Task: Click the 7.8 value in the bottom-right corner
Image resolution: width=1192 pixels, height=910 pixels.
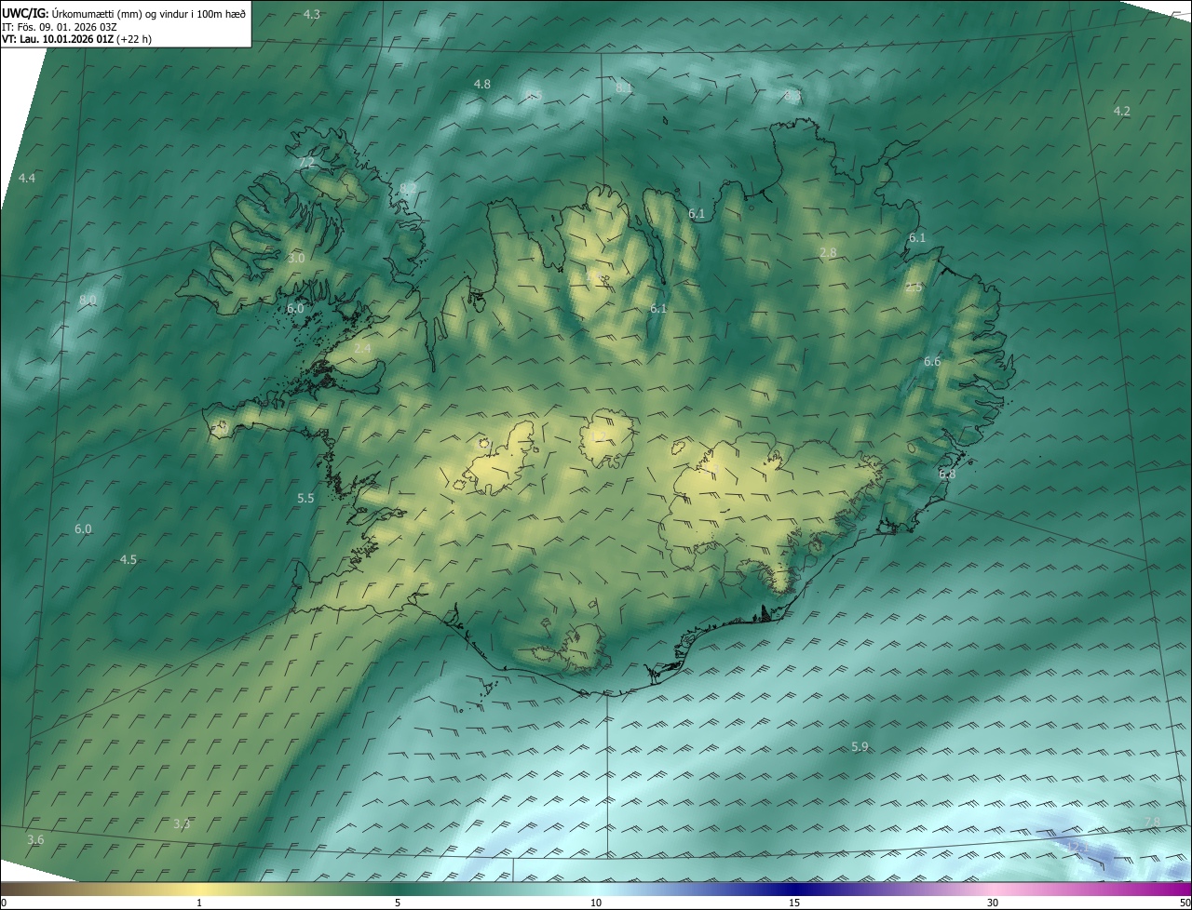Action: coord(1152,822)
